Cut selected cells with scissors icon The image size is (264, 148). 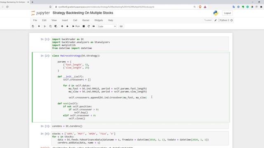(x=45, y=26)
